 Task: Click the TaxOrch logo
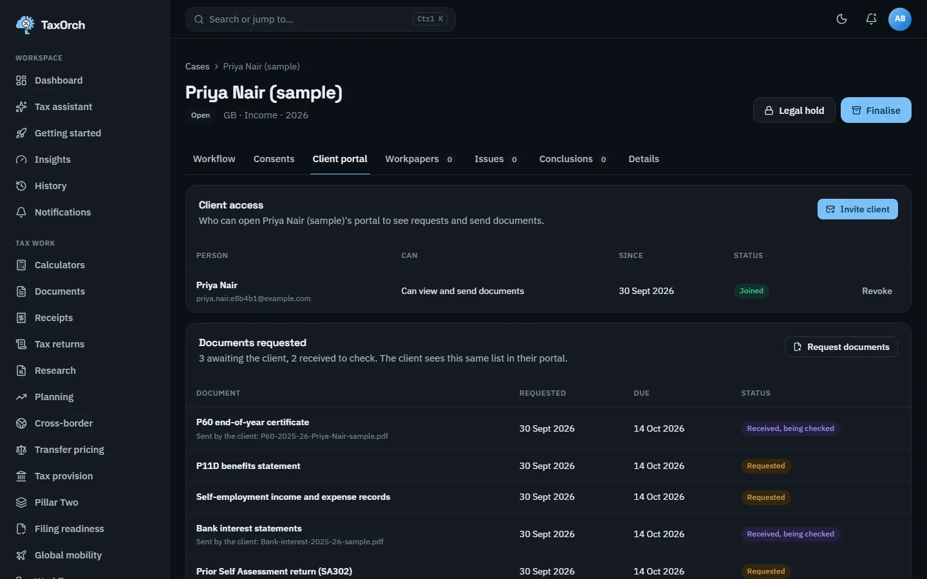[x=50, y=24]
